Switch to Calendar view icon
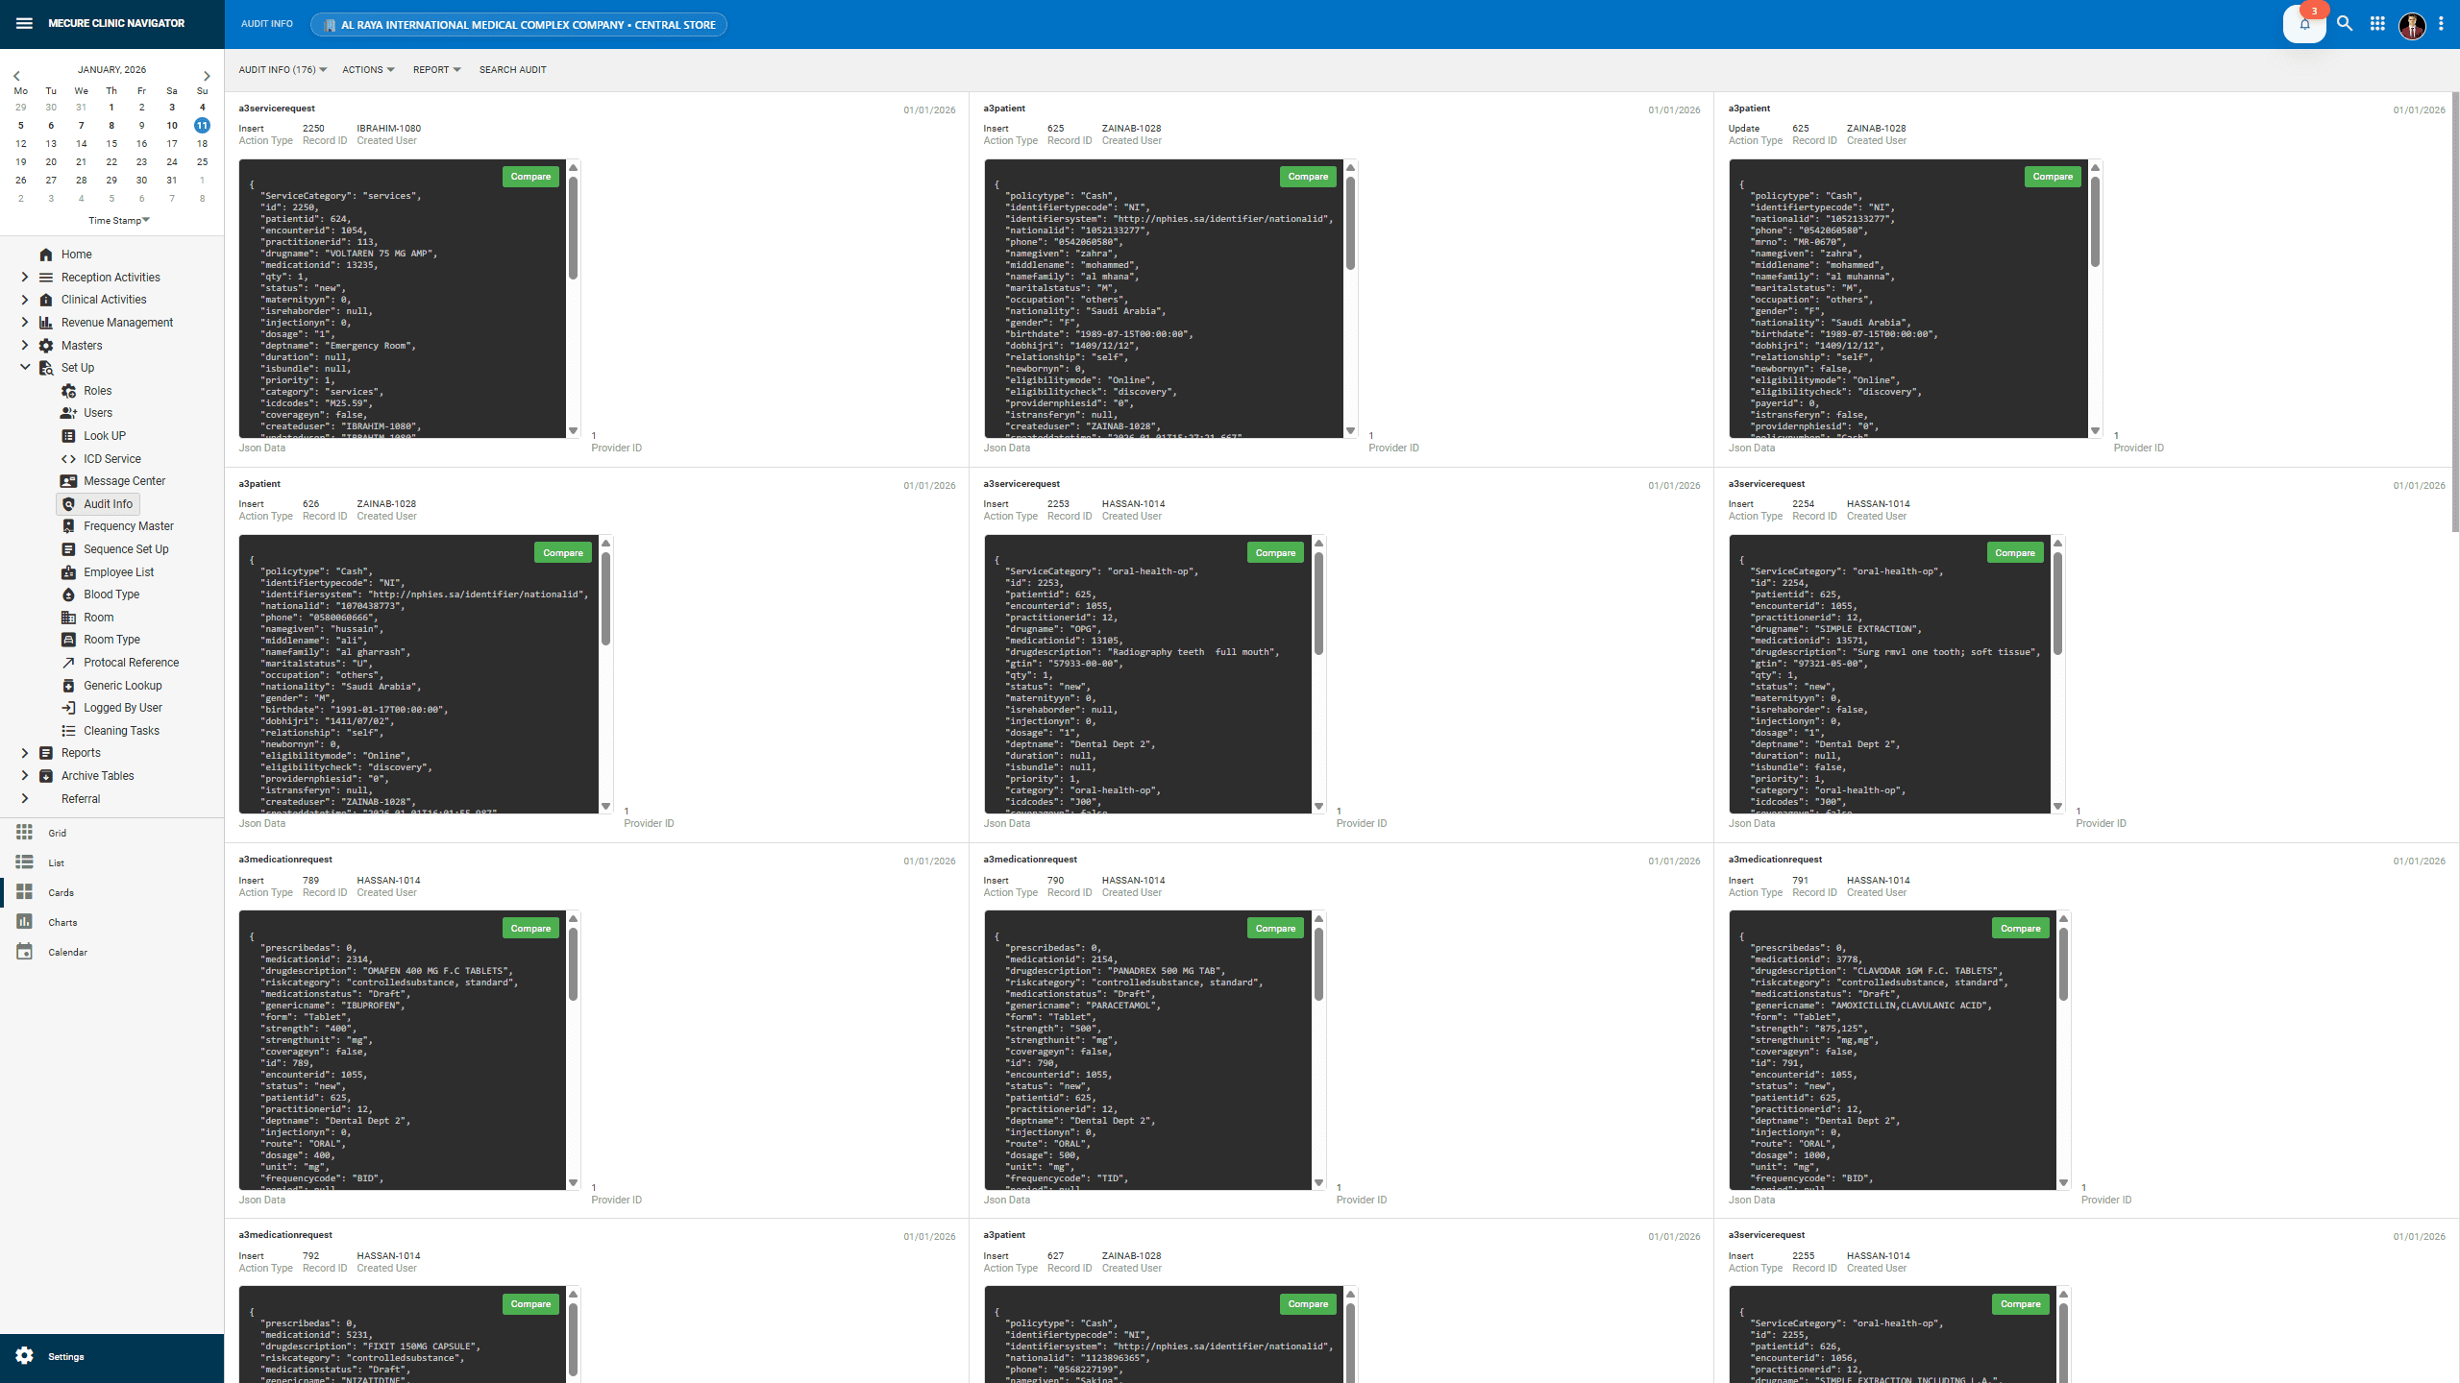 tap(25, 952)
